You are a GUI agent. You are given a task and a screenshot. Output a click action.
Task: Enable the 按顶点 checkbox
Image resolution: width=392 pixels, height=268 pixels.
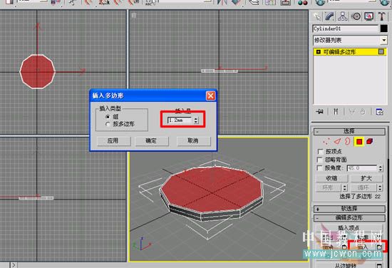click(320, 152)
